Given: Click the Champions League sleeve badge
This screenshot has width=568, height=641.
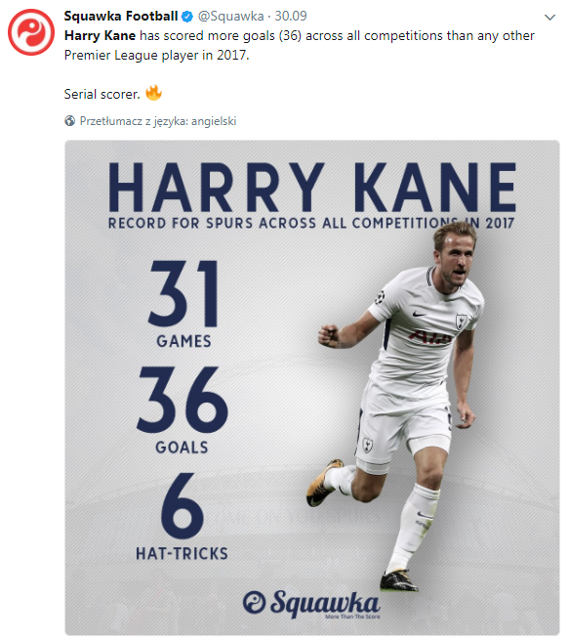Looking at the screenshot, I should point(381,295).
